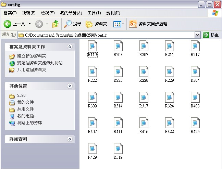The width and height of the screenshot is (222, 169).
Task: Select the R304 file icon
Action: pos(195,71)
